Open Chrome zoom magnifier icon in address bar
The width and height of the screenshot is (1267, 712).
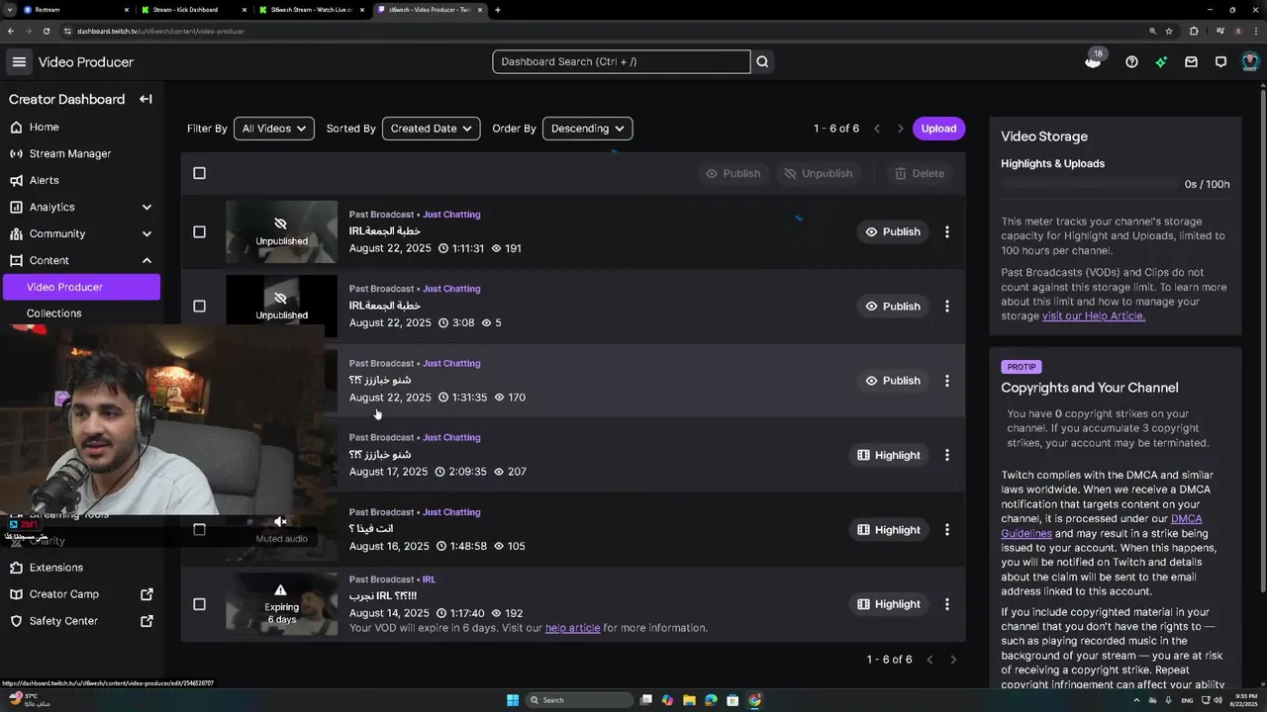click(x=1152, y=31)
